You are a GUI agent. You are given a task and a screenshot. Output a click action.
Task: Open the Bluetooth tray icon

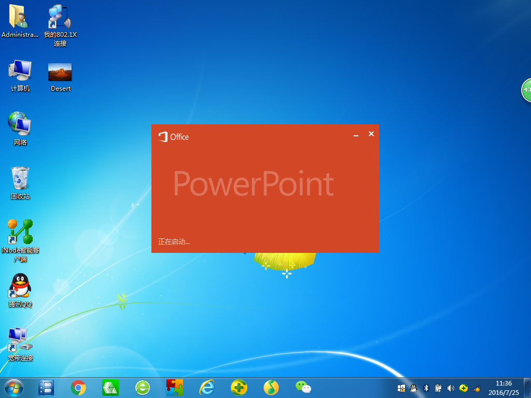pos(426,388)
